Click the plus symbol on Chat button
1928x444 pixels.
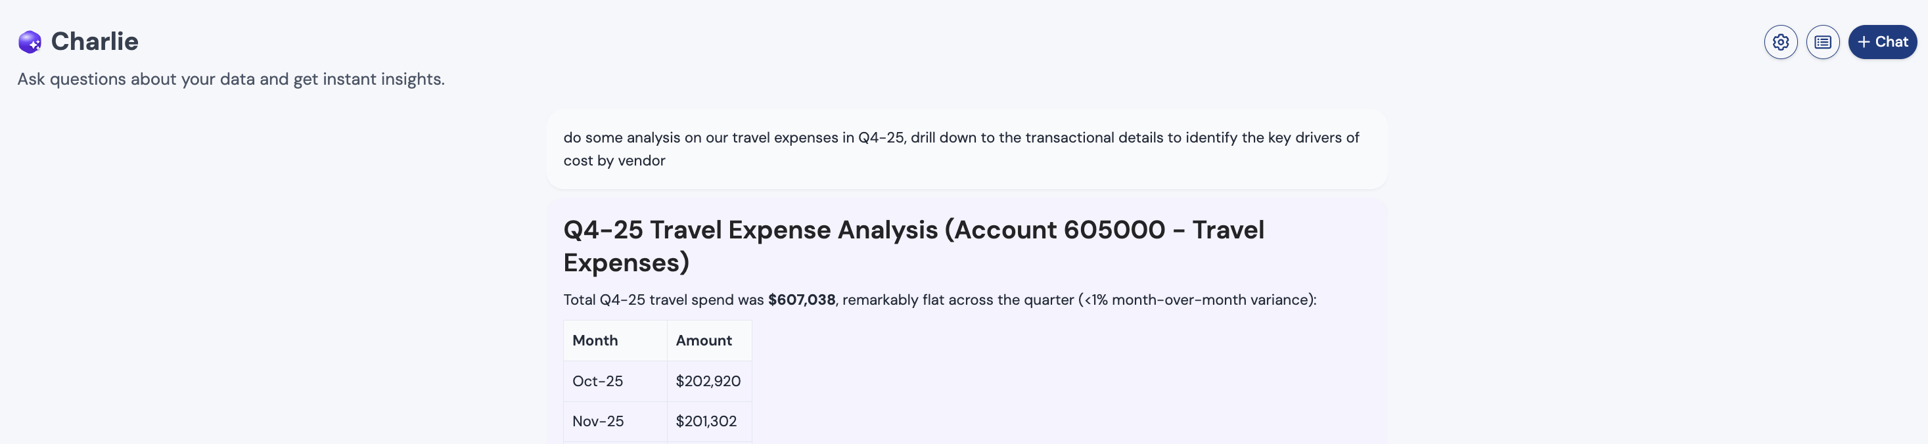tap(1864, 42)
